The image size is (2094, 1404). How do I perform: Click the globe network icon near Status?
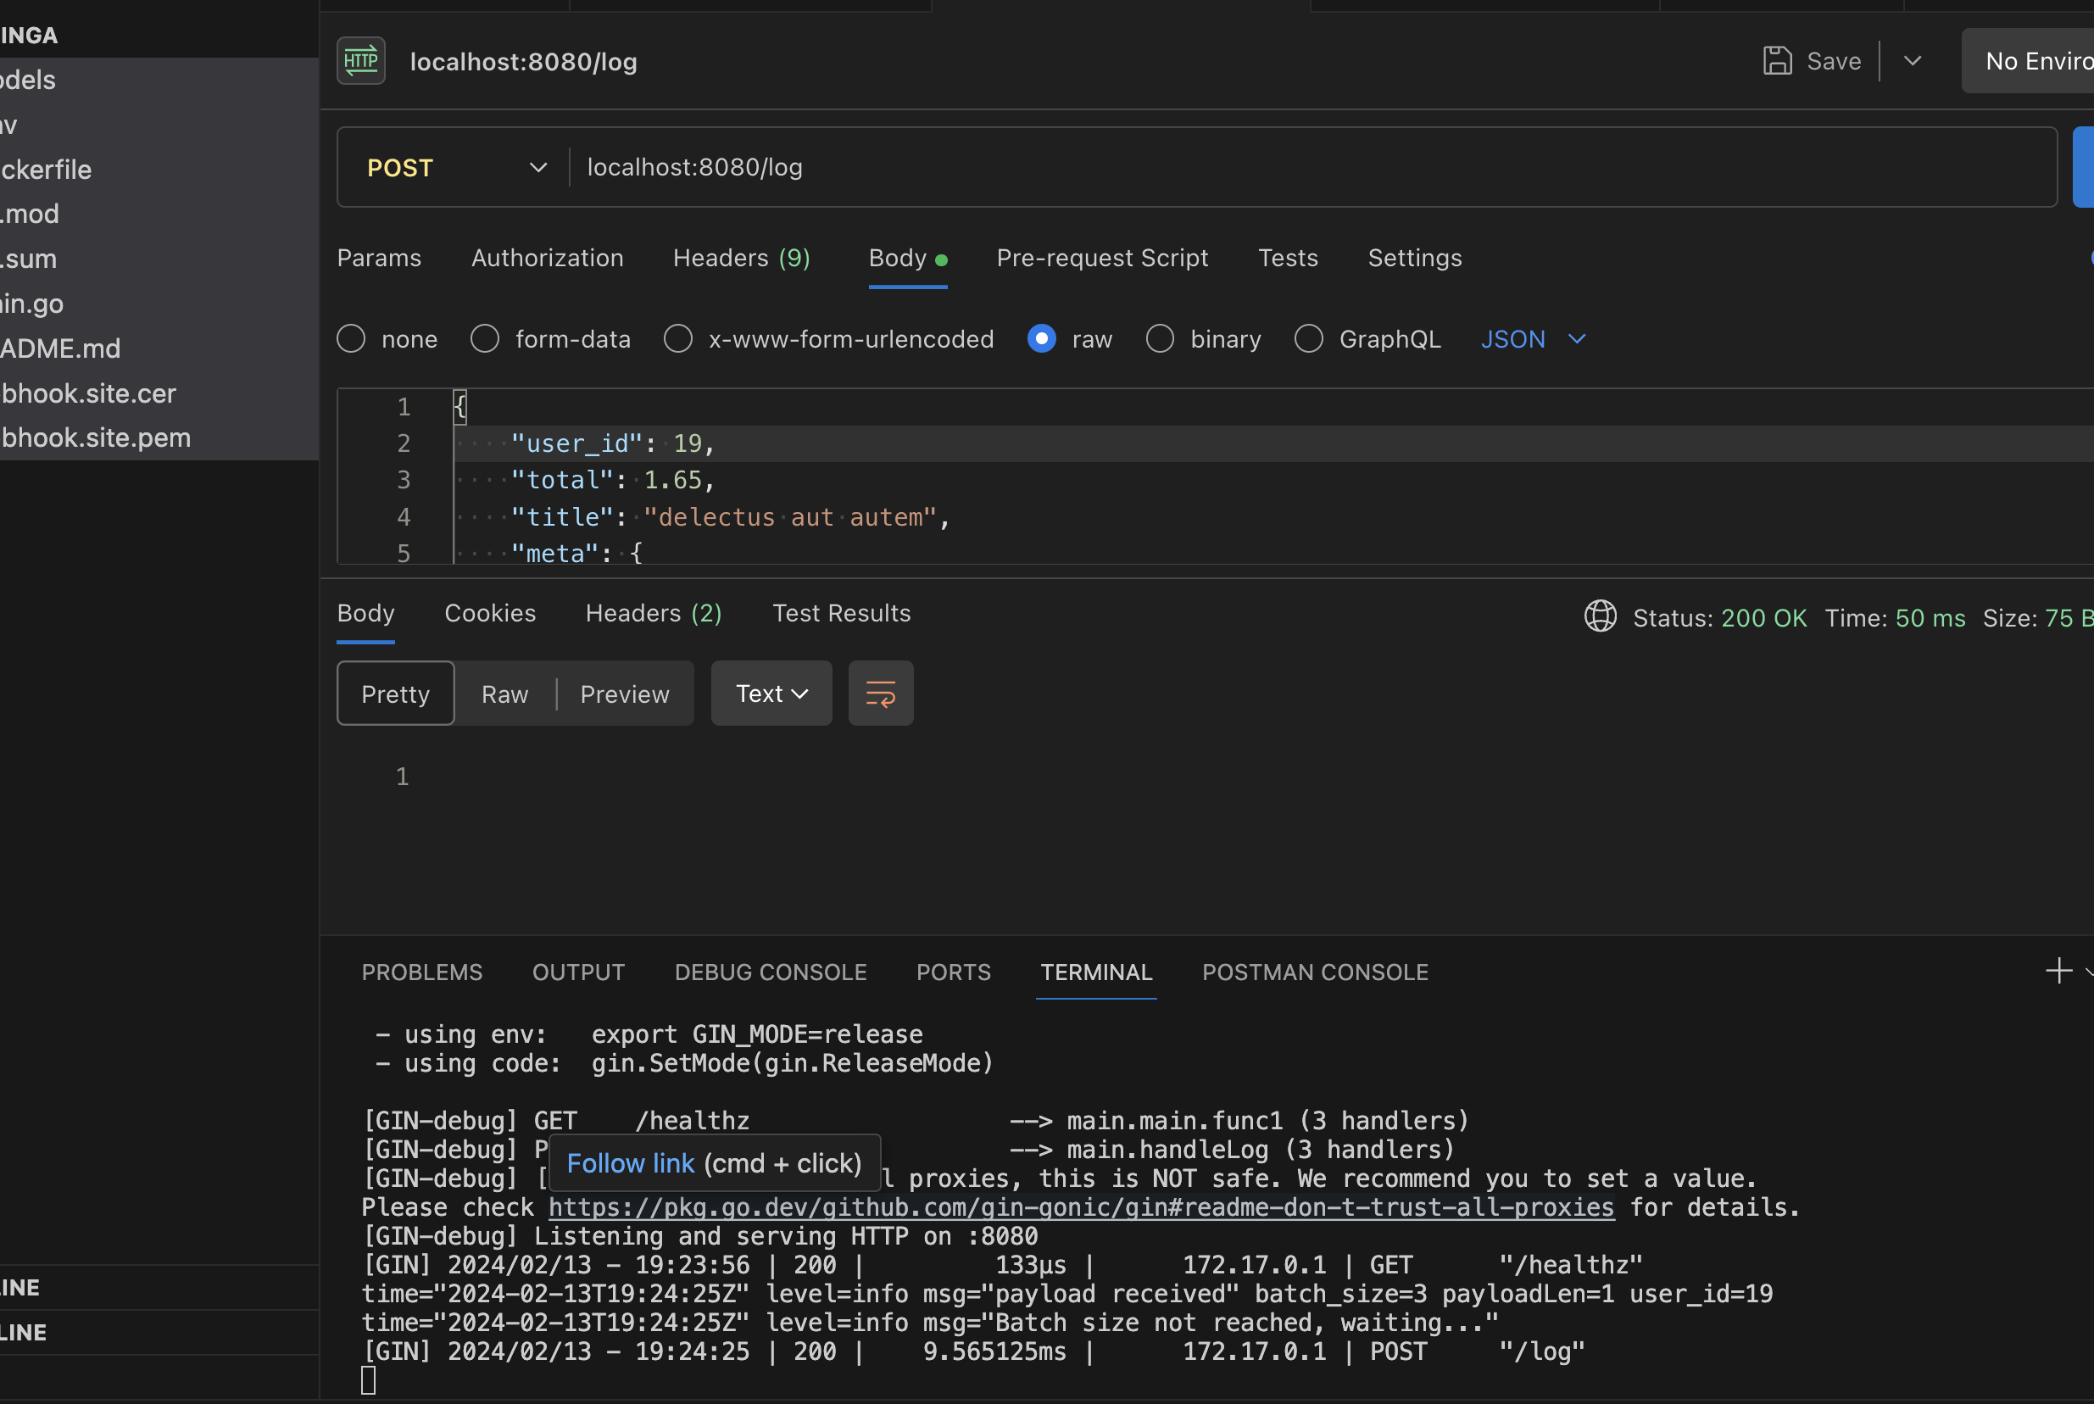(x=1600, y=617)
